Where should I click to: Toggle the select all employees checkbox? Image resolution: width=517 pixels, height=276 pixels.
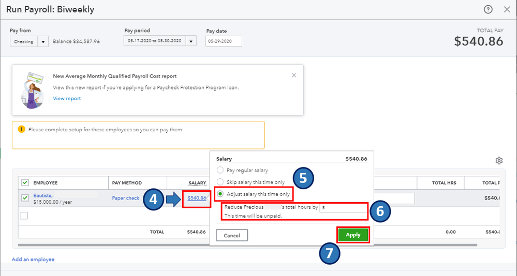coord(24,182)
